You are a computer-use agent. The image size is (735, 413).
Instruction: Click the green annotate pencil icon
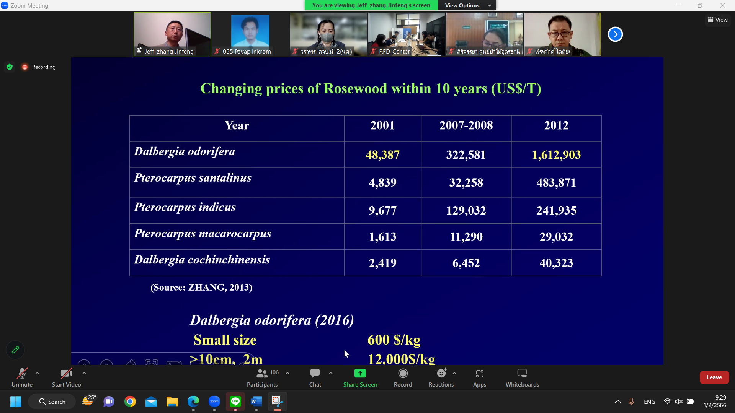coord(15,350)
